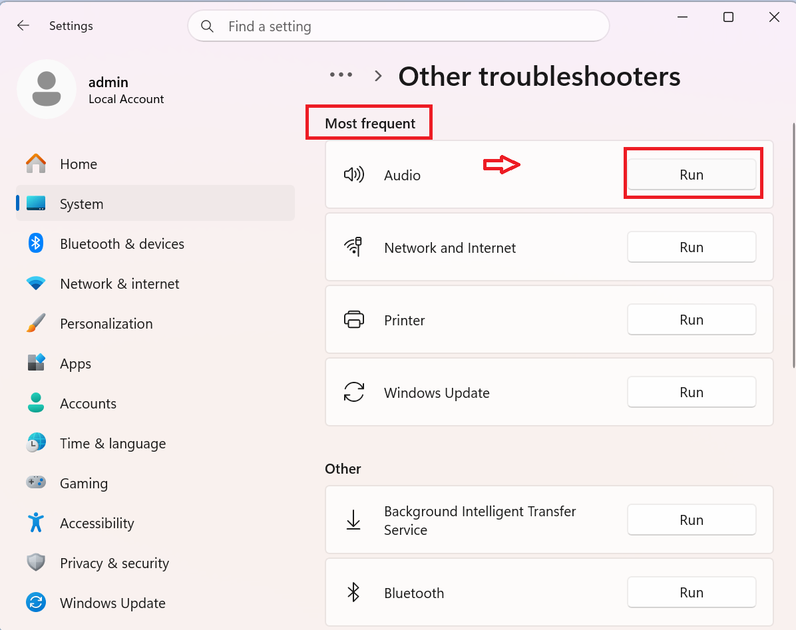This screenshot has width=796, height=630.
Task: Click the Windows Update troubleshooter sync icon
Action: click(x=354, y=392)
